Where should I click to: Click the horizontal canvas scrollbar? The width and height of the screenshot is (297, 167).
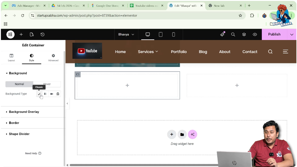coord(144,165)
